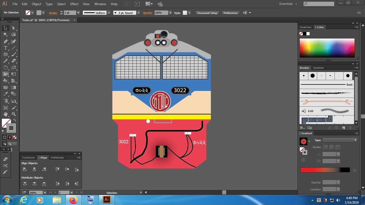Select the Direct Selection tool
365x205 pixels.
[14, 28]
